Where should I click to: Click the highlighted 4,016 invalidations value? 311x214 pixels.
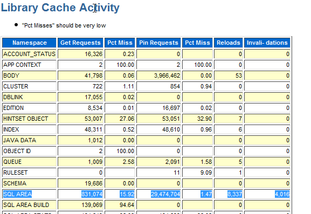(282, 194)
